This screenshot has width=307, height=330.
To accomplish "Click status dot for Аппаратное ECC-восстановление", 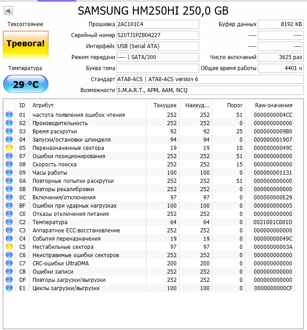I will (9, 230).
